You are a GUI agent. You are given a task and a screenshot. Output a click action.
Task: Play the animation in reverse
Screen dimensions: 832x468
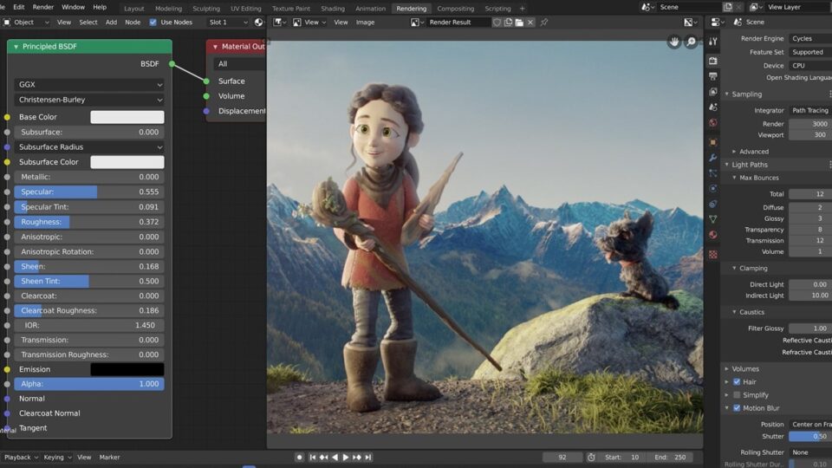[335, 457]
